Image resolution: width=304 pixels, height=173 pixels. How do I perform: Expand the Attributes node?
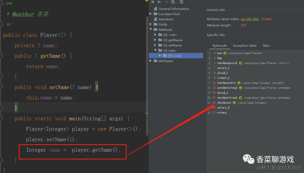point(151,61)
